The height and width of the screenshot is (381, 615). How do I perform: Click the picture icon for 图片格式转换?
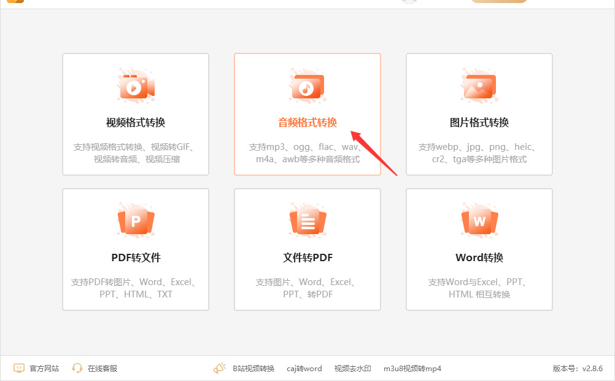click(479, 87)
